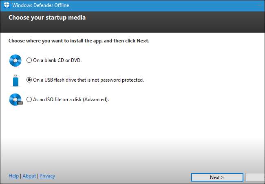Open the Help link
This screenshot has height=184, width=265.
point(13,176)
